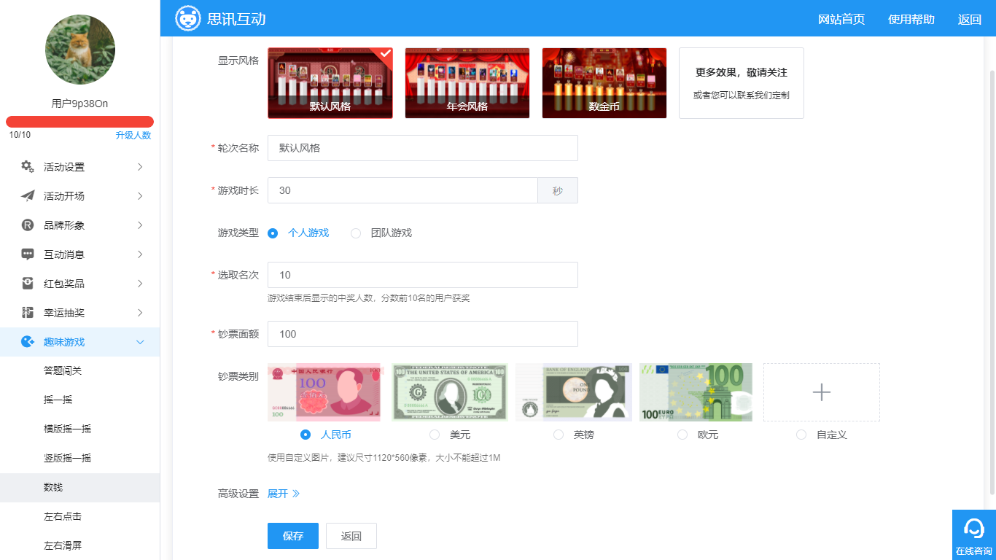996x560 pixels.
Task: Open the 摇一摇 submenu item
Action: pos(80,400)
